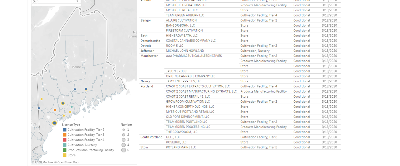Click the Jefferson city cell
Viewport: 400px width, 166px height.
pyautogui.click(x=147, y=51)
